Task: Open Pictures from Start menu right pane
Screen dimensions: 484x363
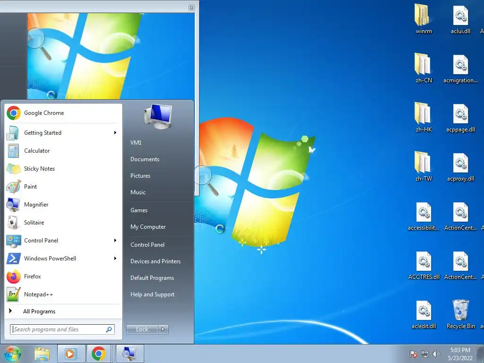Action: 140,176
